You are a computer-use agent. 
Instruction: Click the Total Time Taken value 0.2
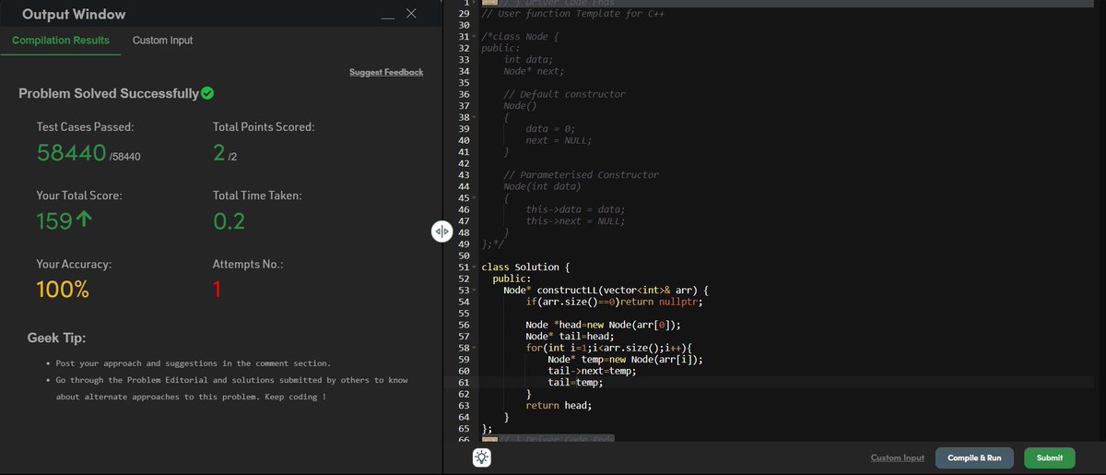229,221
